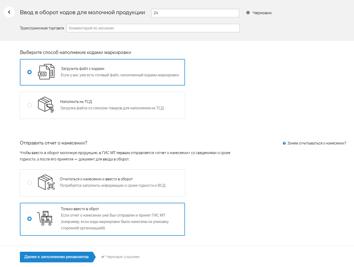The height and width of the screenshot is (267, 354).
Task: Click the shopping cart with boxes icon
Action: 45,218
